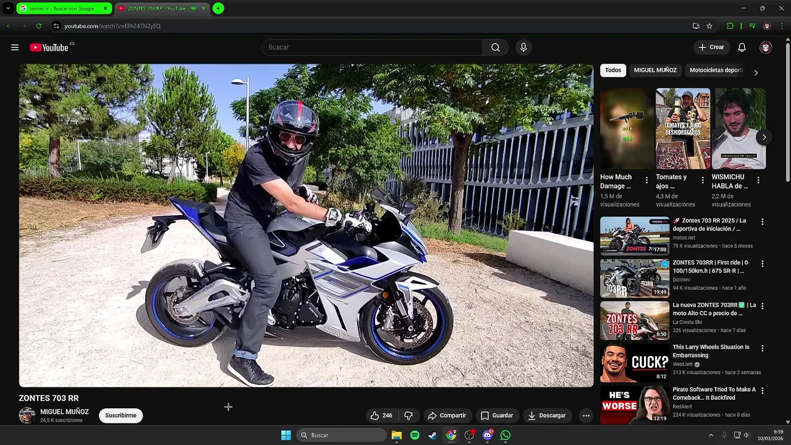Select Motocicletas deportivas filter chip

[x=716, y=70]
